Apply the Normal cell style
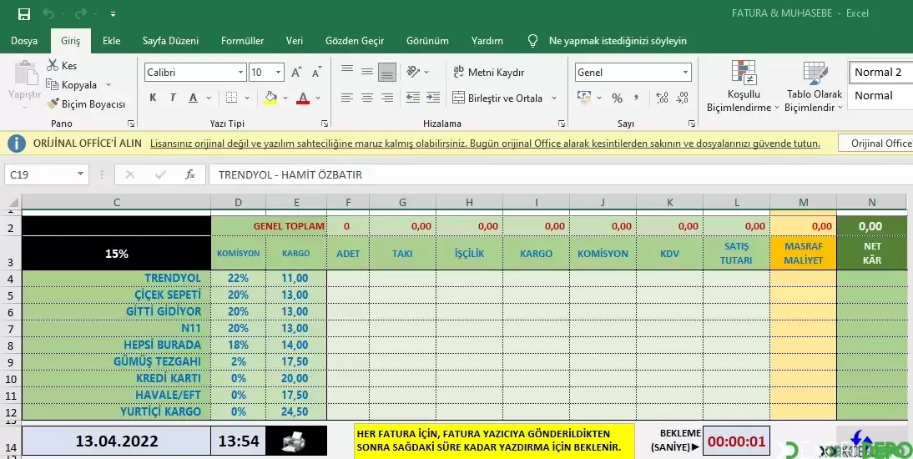 tap(880, 95)
